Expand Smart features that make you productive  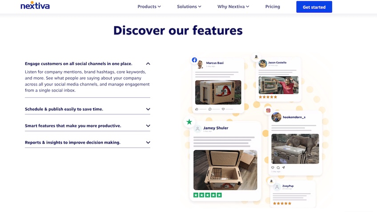tap(88, 126)
